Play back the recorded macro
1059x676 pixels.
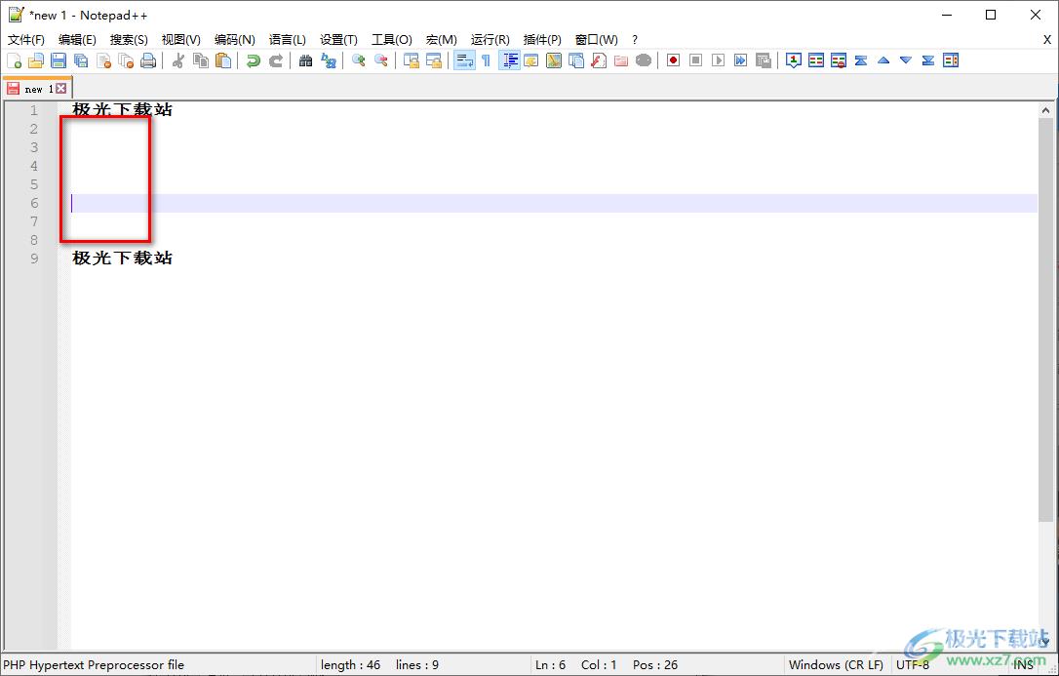coord(719,60)
